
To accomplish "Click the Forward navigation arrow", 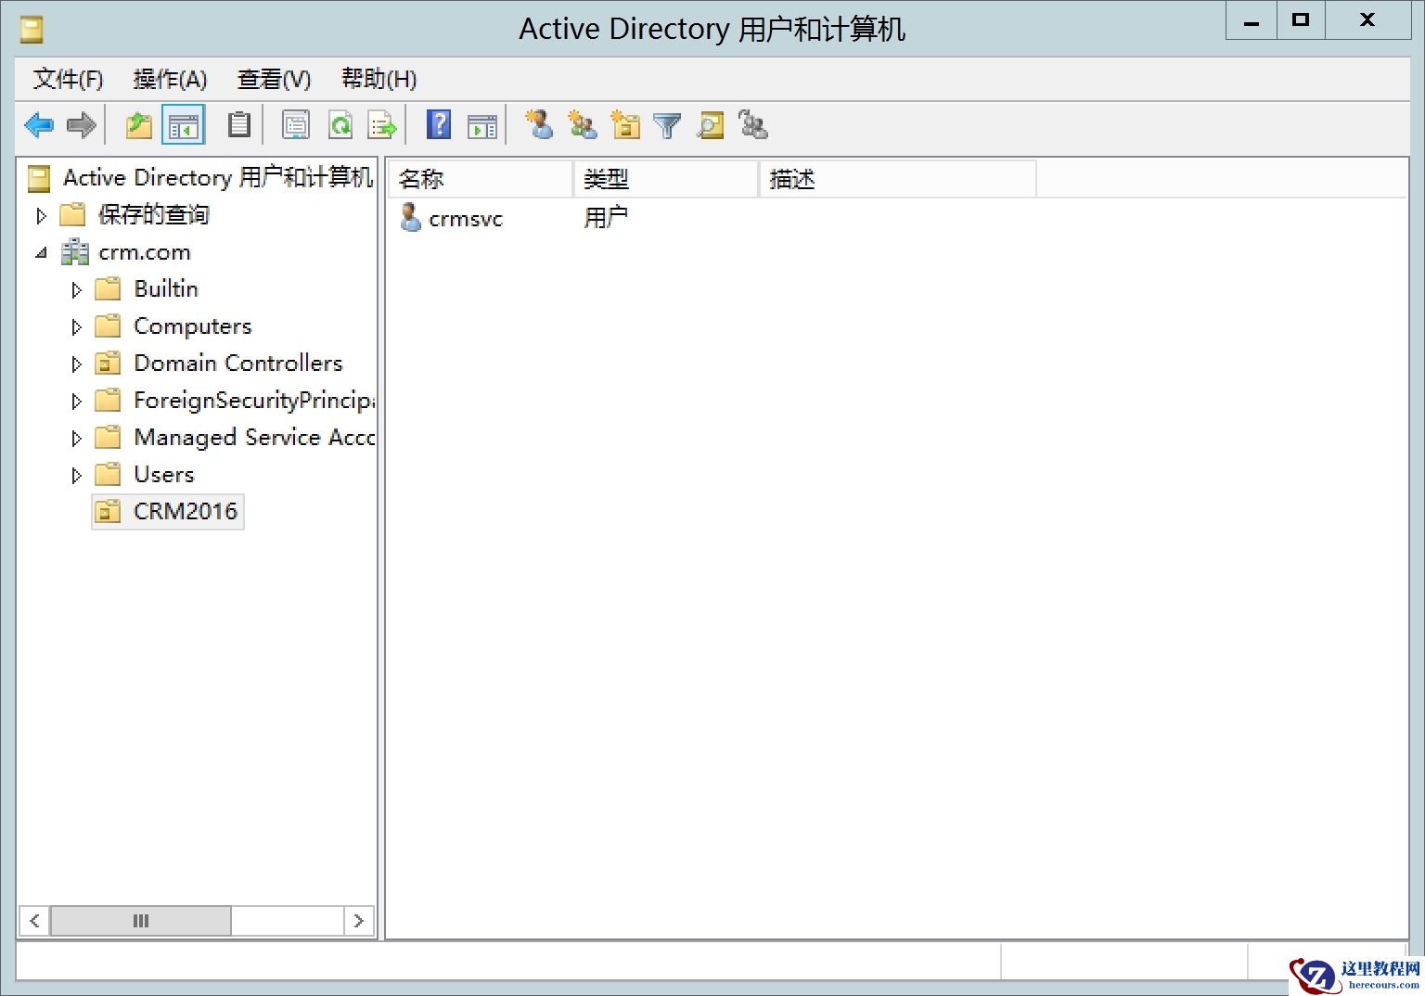I will [82, 125].
